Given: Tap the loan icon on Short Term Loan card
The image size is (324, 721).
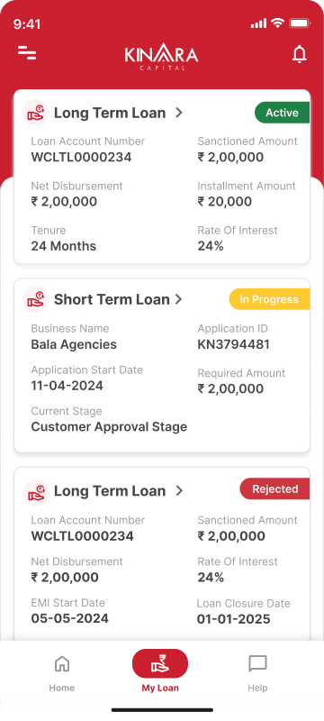Looking at the screenshot, I should click(36, 299).
